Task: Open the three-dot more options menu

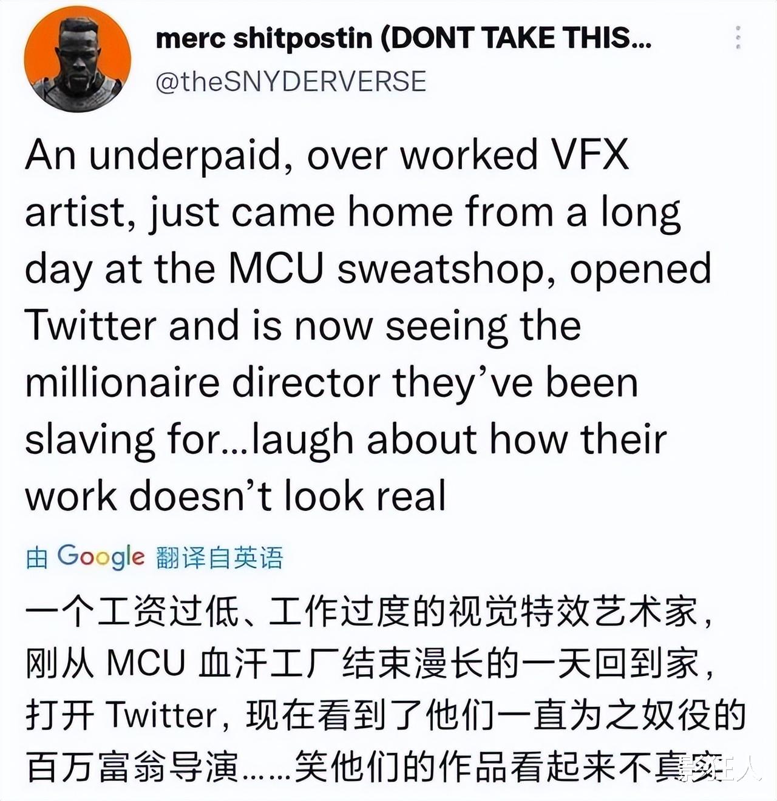Action: (738, 38)
